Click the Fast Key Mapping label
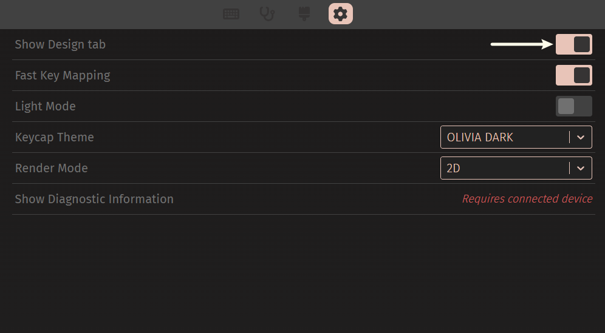The height and width of the screenshot is (333, 605). (x=63, y=75)
